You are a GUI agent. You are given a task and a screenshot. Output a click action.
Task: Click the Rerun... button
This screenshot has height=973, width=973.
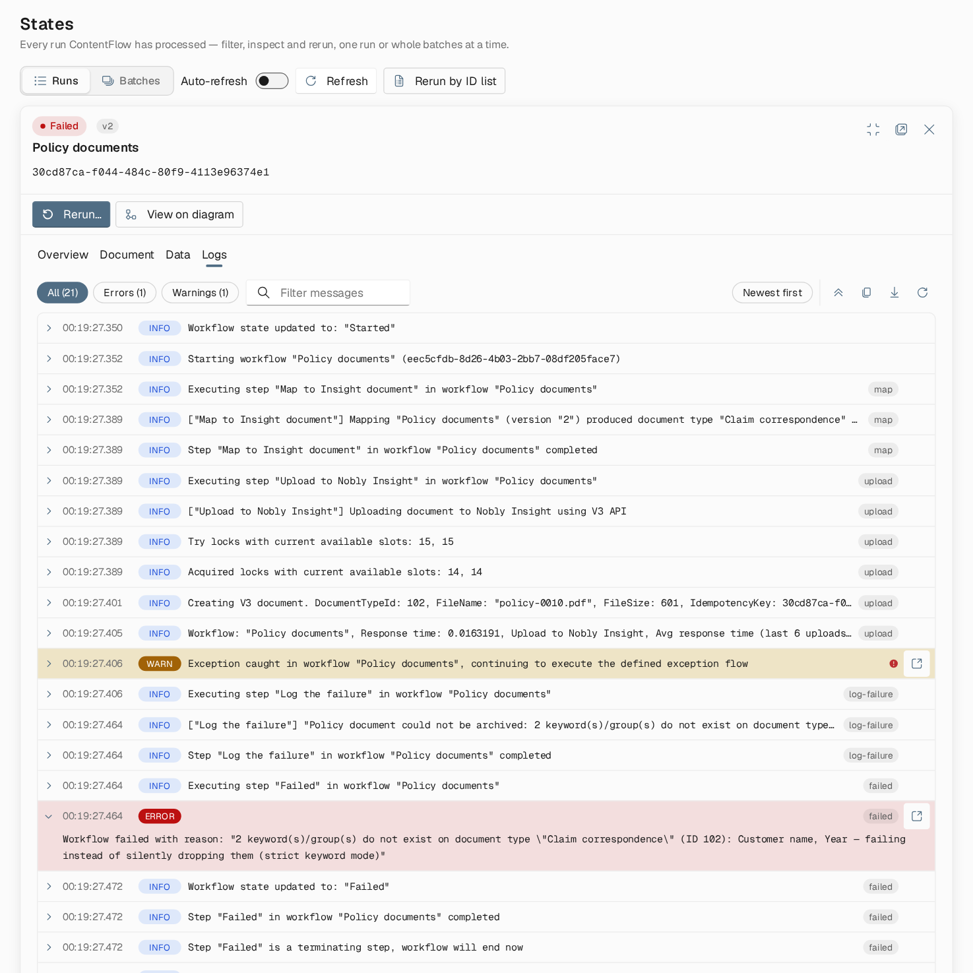(71, 214)
